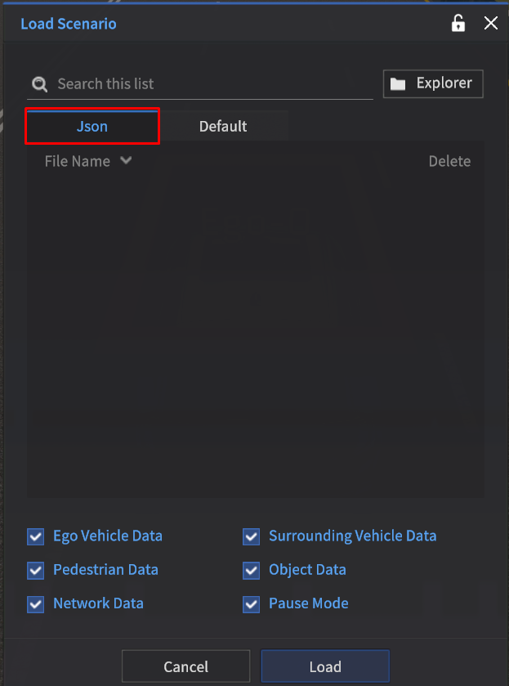Image resolution: width=509 pixels, height=686 pixels.
Task: Disable the Pause Mode checkbox
Action: pyautogui.click(x=252, y=604)
